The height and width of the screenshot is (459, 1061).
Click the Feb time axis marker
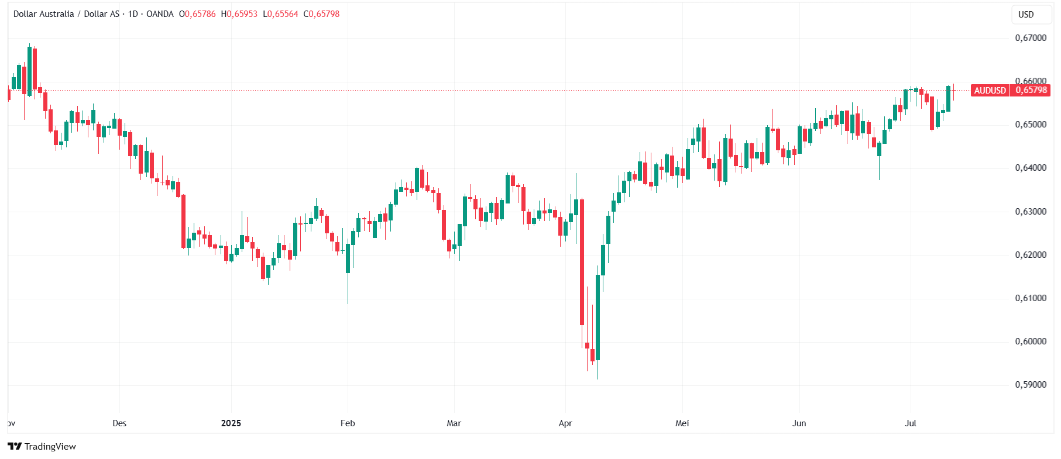pyautogui.click(x=348, y=423)
